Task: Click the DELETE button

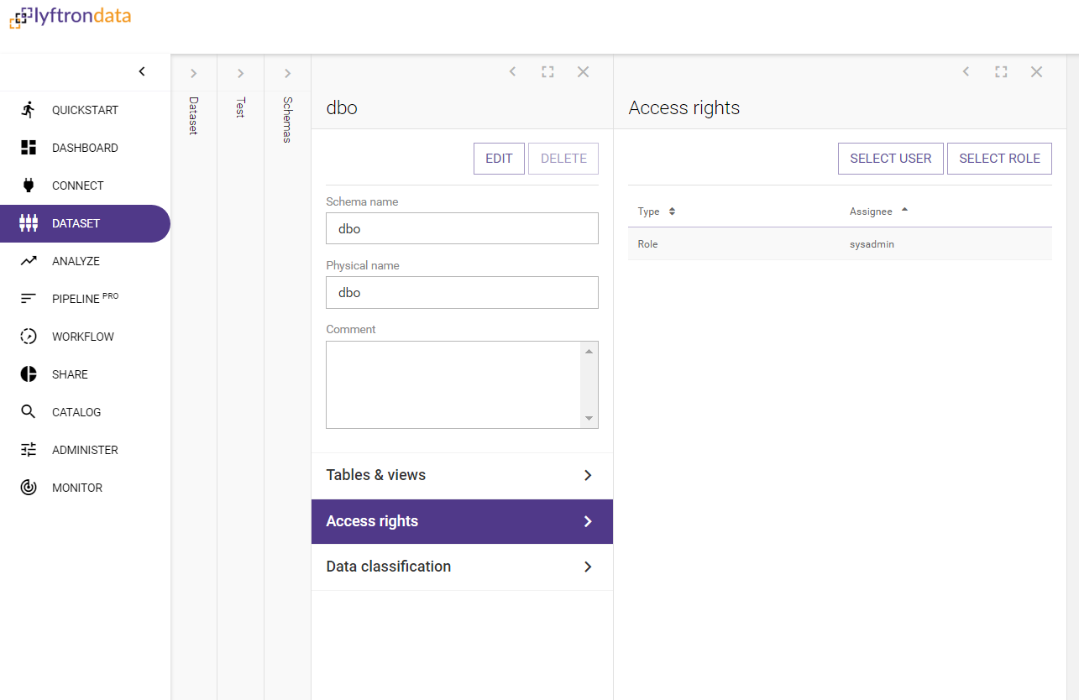Action: 563,159
